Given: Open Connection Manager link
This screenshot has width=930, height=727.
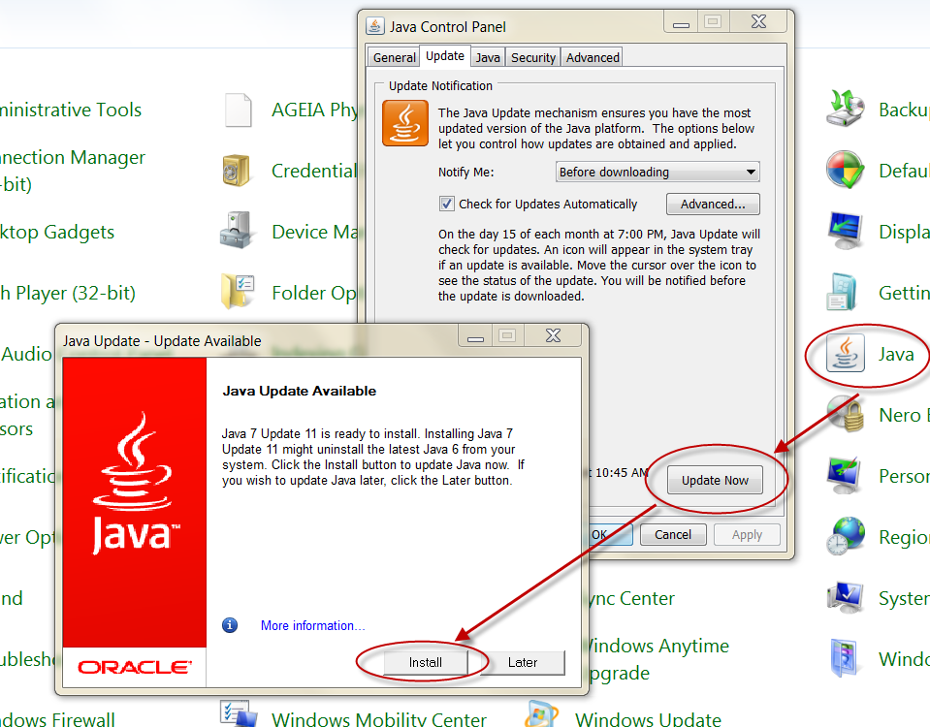Looking at the screenshot, I should click(x=73, y=171).
